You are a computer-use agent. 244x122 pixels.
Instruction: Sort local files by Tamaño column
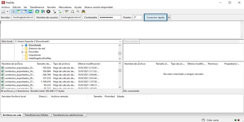pos(44,64)
